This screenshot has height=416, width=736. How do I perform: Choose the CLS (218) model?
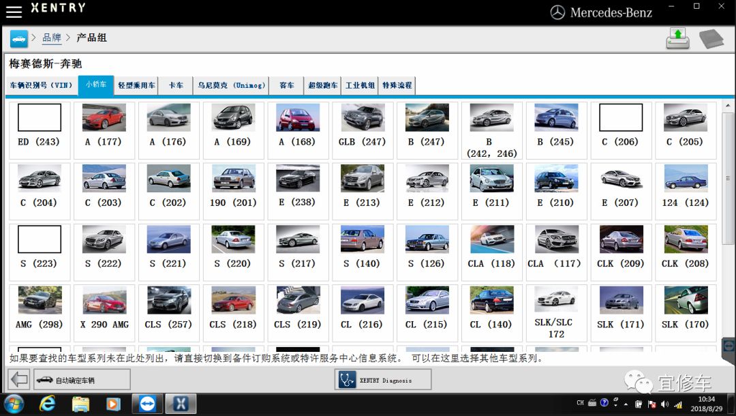click(x=233, y=313)
